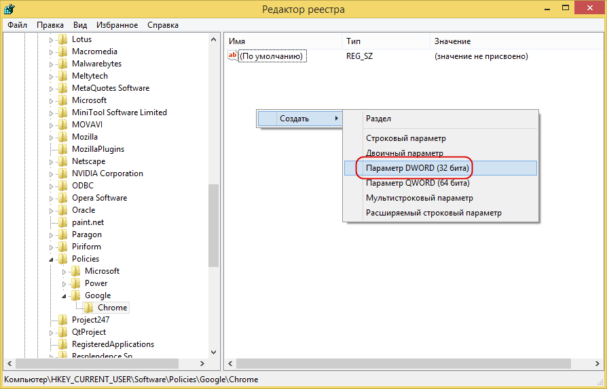This screenshot has height=389, width=607.
Task: Click the Oracle folder icon
Action: point(62,210)
